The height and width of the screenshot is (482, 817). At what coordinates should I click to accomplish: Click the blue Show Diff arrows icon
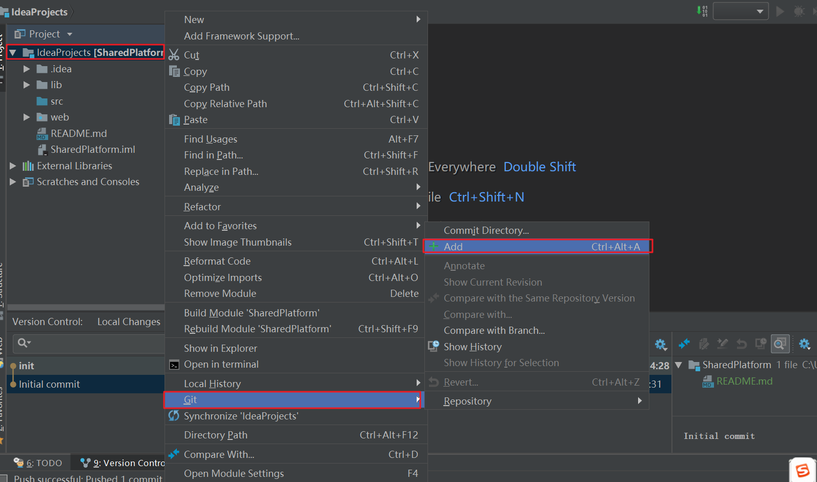coord(684,344)
